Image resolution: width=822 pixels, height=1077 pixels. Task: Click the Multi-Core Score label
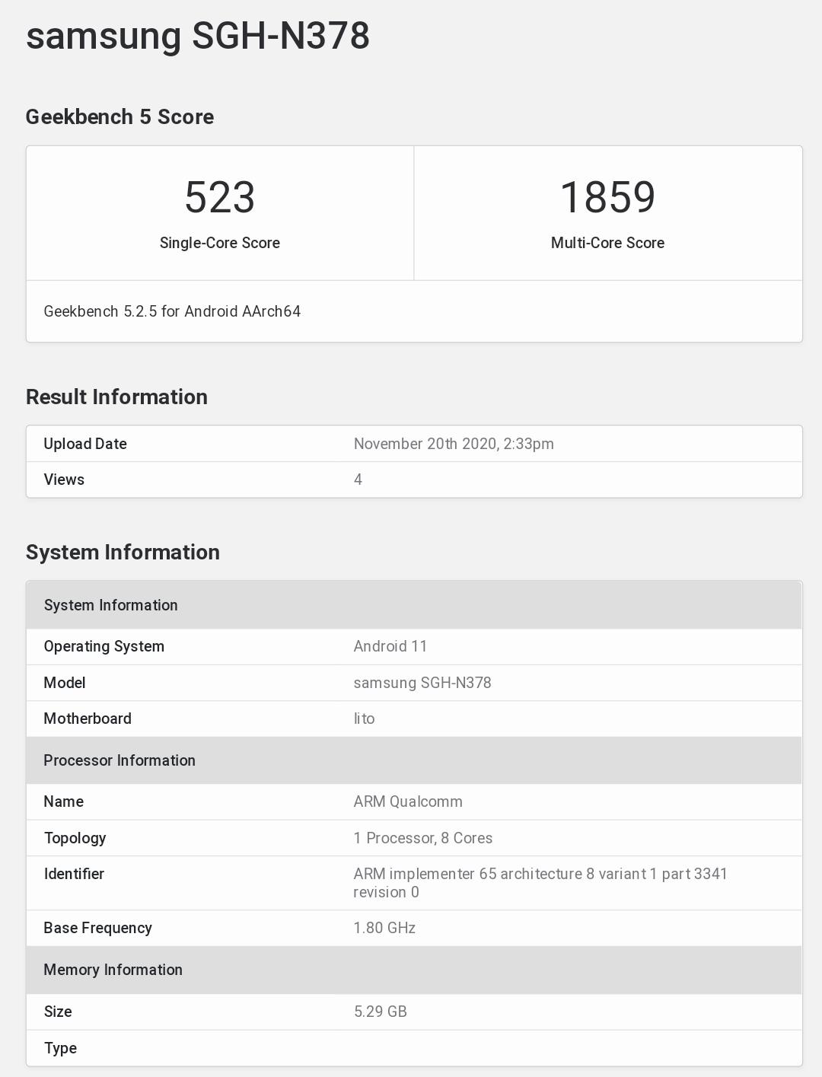[x=607, y=243]
